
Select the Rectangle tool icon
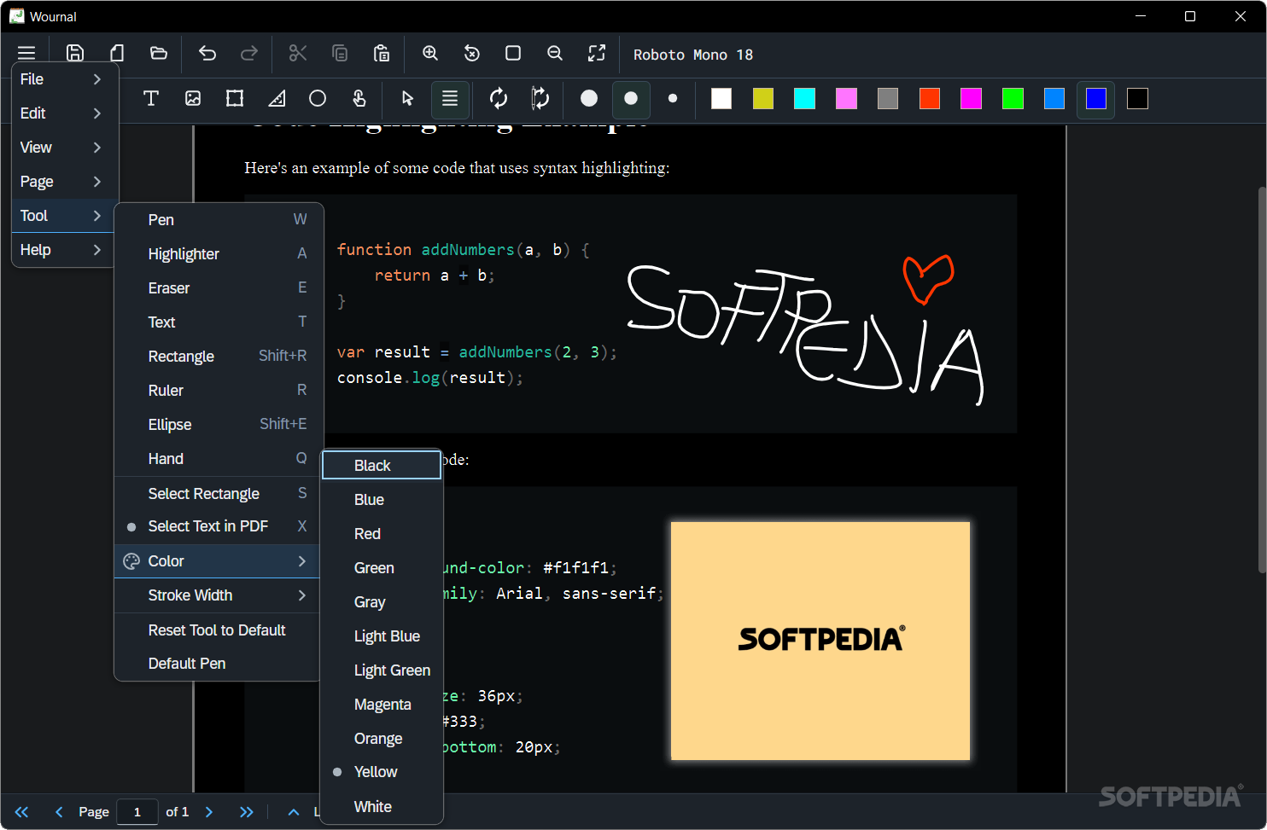(235, 99)
